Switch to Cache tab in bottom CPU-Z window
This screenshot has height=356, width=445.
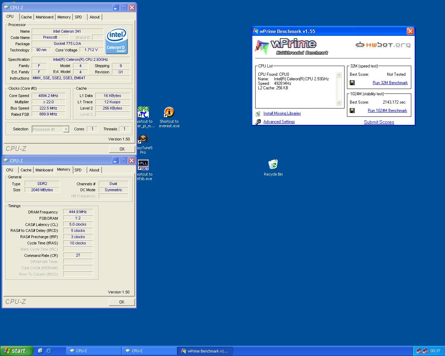[26, 170]
